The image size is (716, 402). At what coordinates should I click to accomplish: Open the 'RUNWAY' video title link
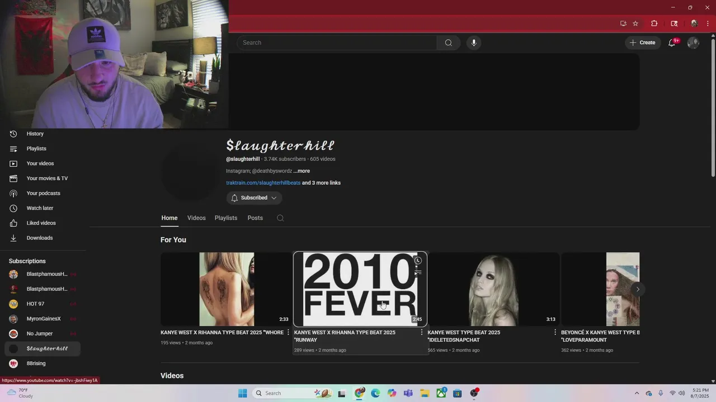point(345,336)
